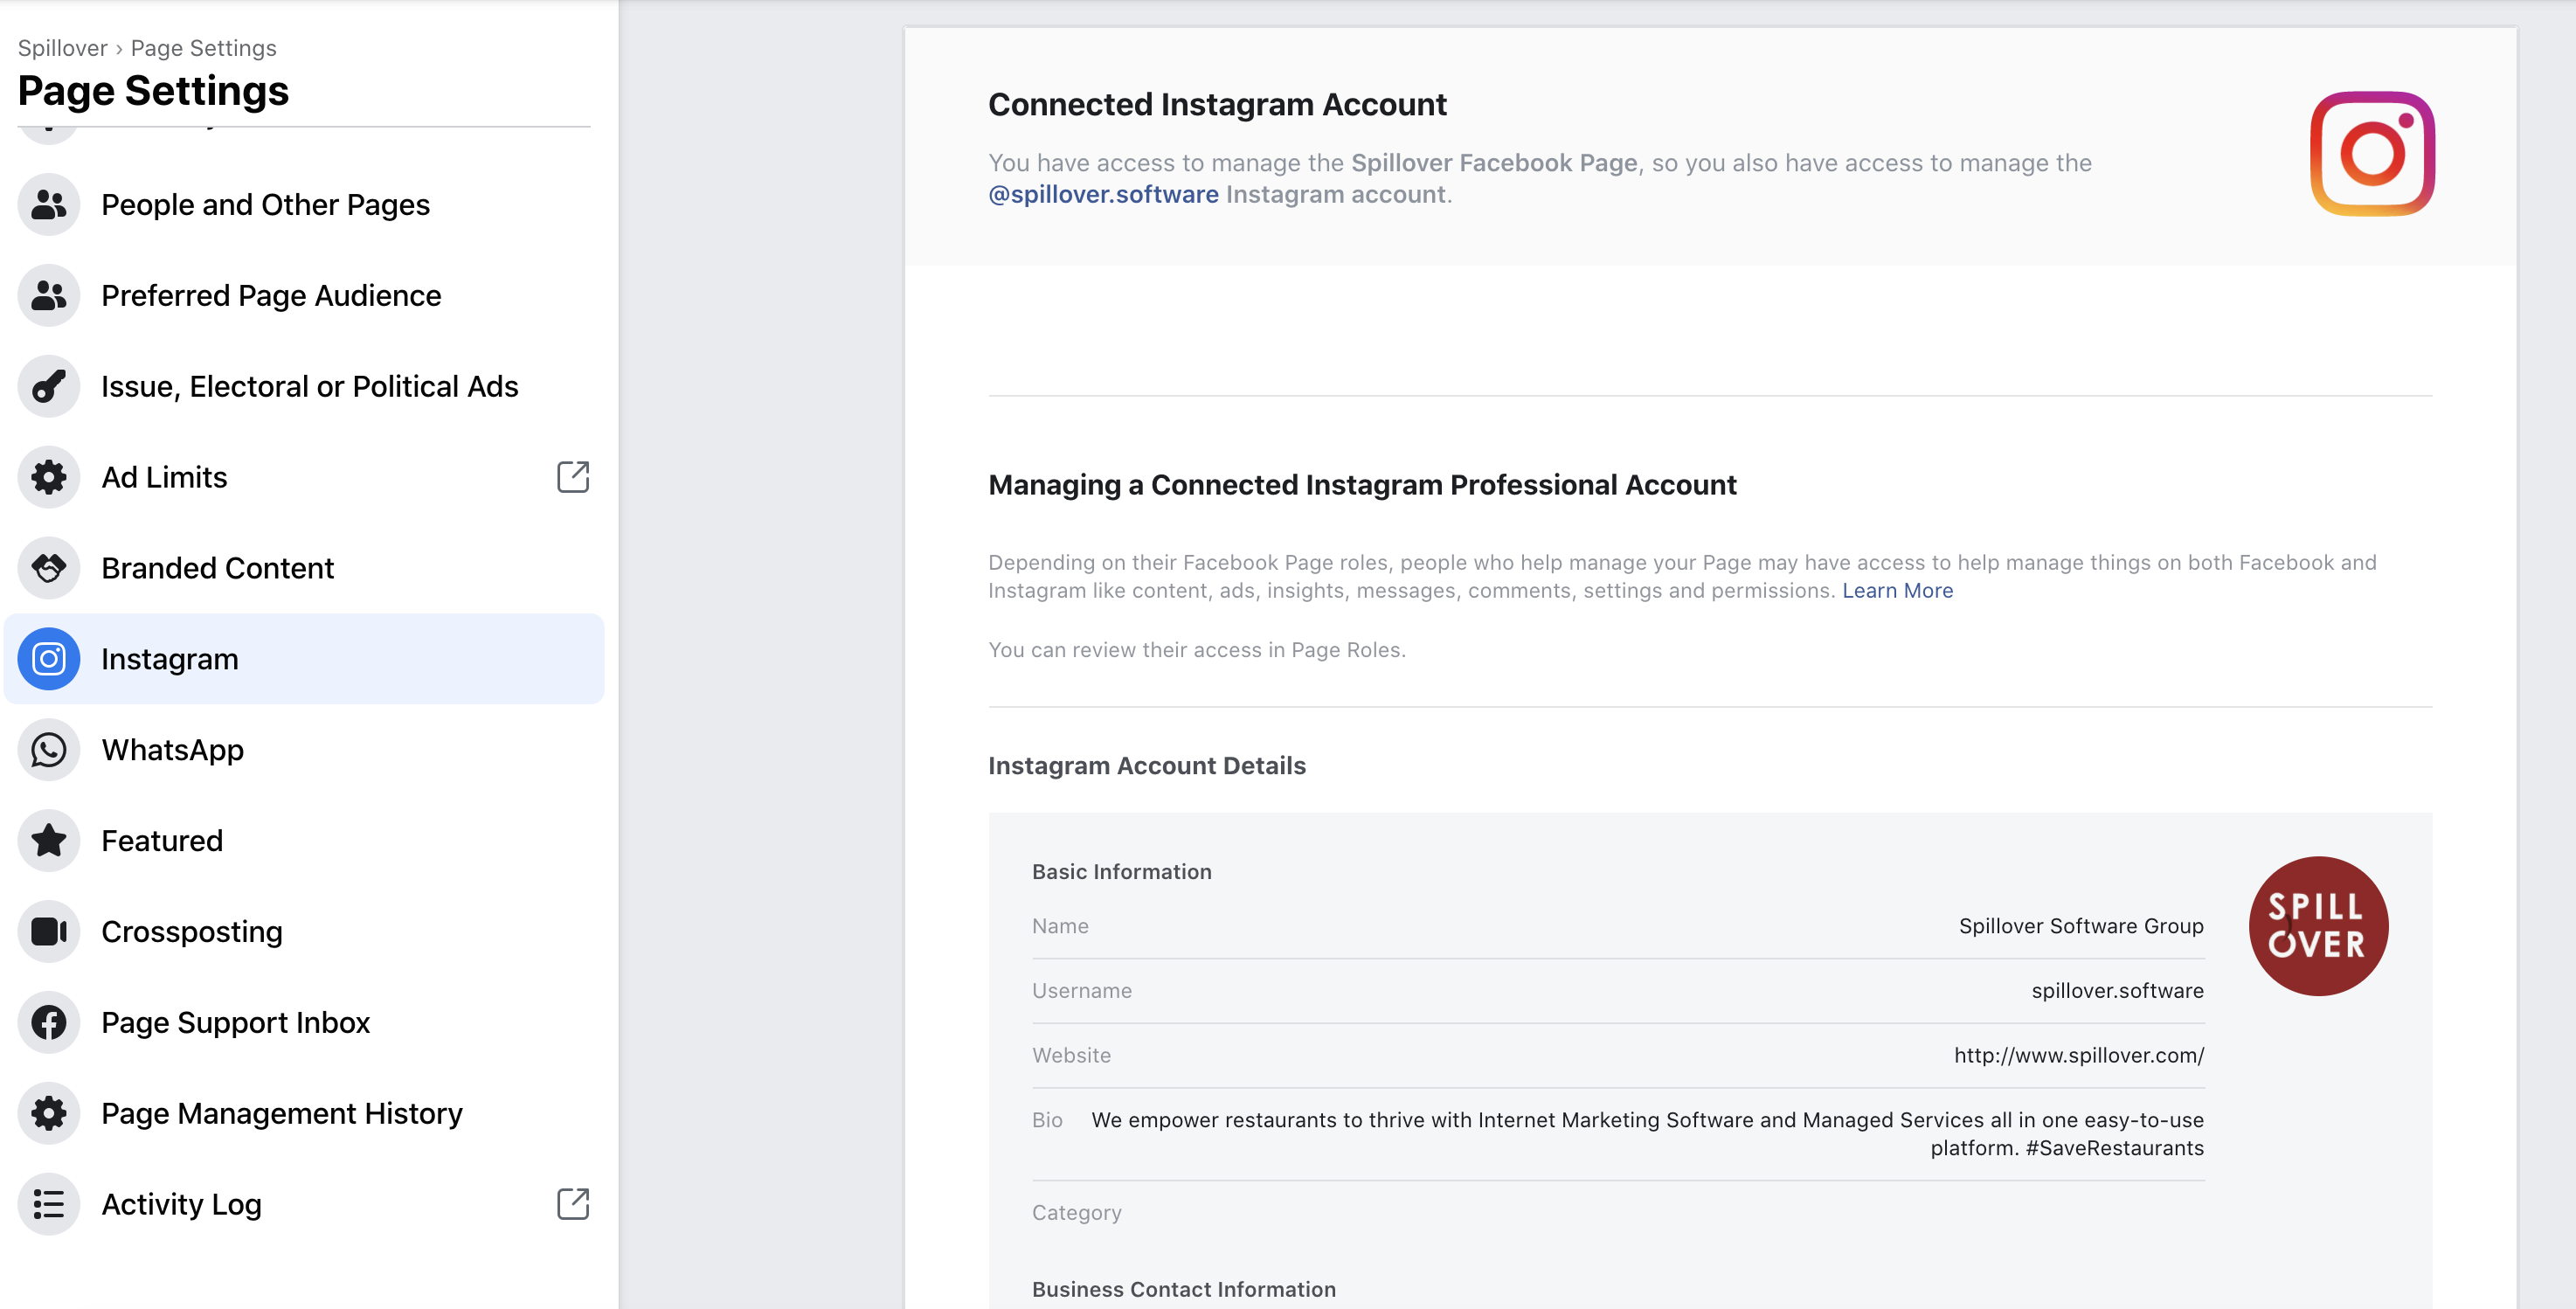Open the Ad Limits settings entry
The height and width of the screenshot is (1309, 2576).
pyautogui.click(x=164, y=477)
